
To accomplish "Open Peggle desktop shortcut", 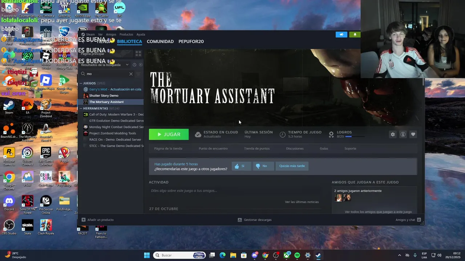I will tap(64, 155).
